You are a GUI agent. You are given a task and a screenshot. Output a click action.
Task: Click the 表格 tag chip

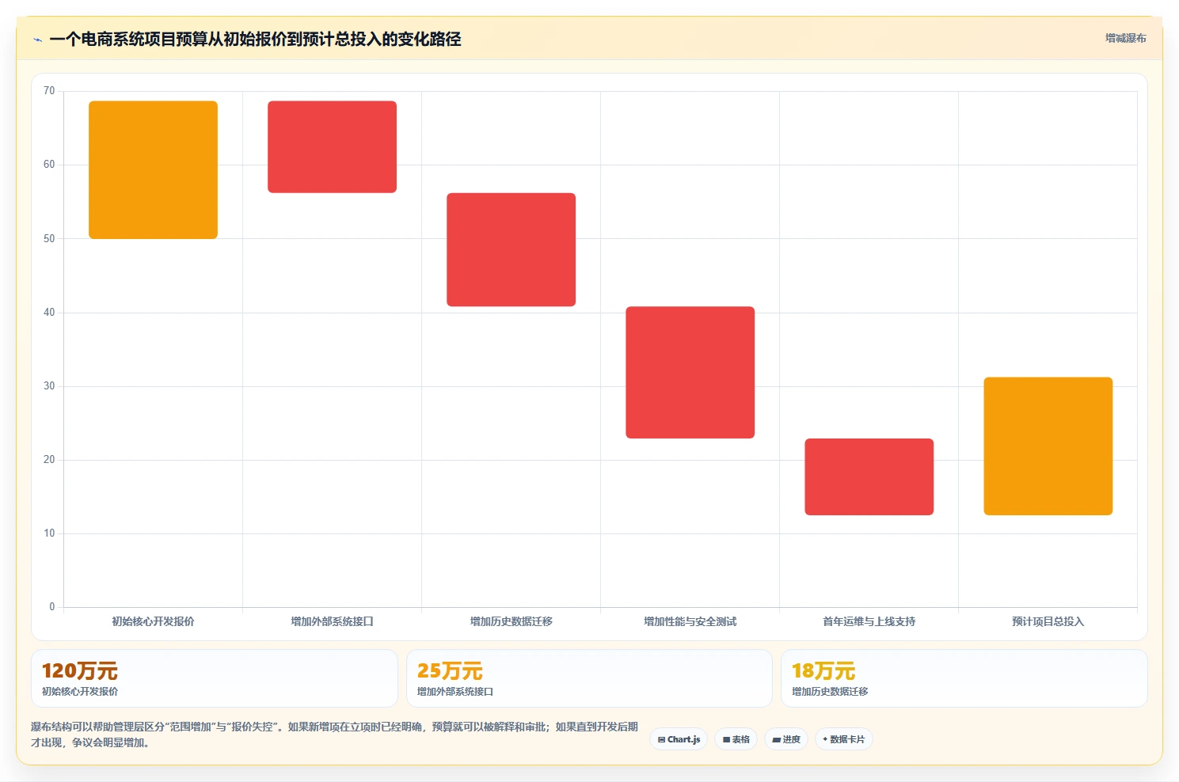pos(736,739)
